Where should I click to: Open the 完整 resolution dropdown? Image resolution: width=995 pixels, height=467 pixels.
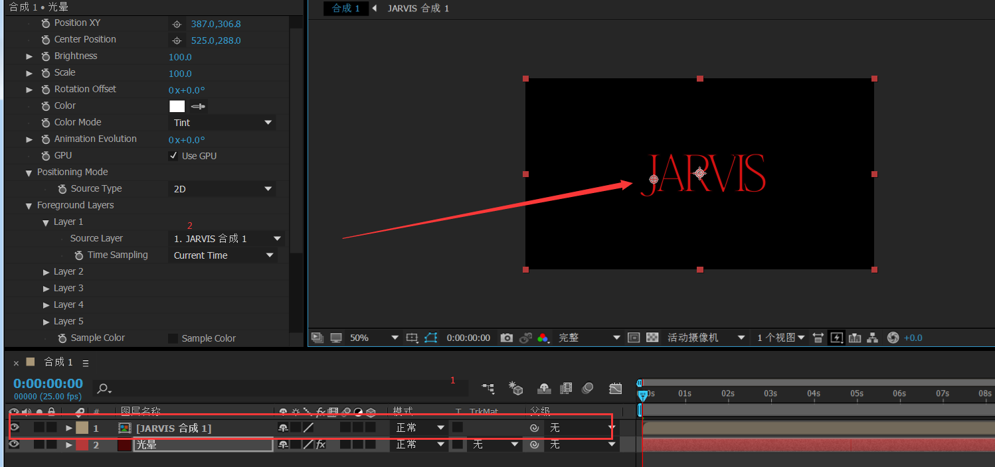click(589, 338)
